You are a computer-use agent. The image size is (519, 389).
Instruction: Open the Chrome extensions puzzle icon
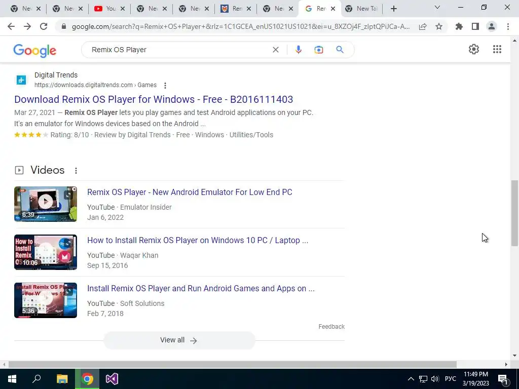(x=459, y=26)
